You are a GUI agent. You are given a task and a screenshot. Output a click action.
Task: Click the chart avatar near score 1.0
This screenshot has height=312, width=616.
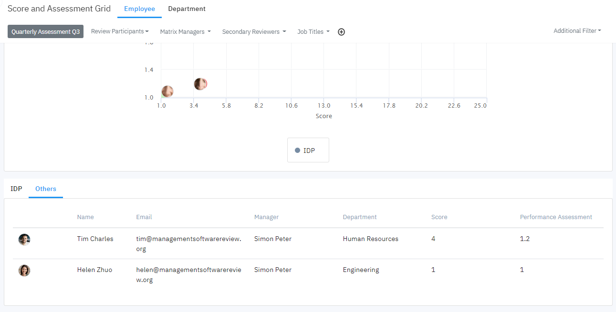tap(167, 91)
